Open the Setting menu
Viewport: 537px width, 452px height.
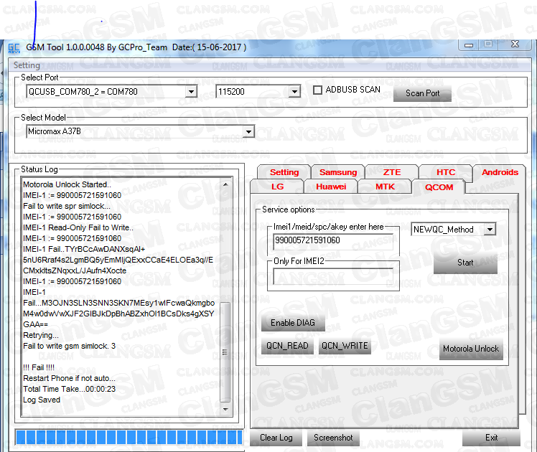27,65
